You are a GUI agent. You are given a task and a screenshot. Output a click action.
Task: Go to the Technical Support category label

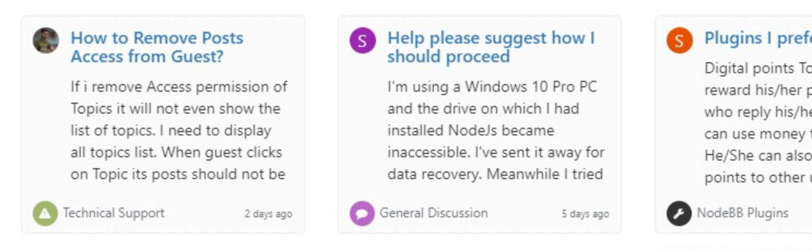tap(114, 213)
